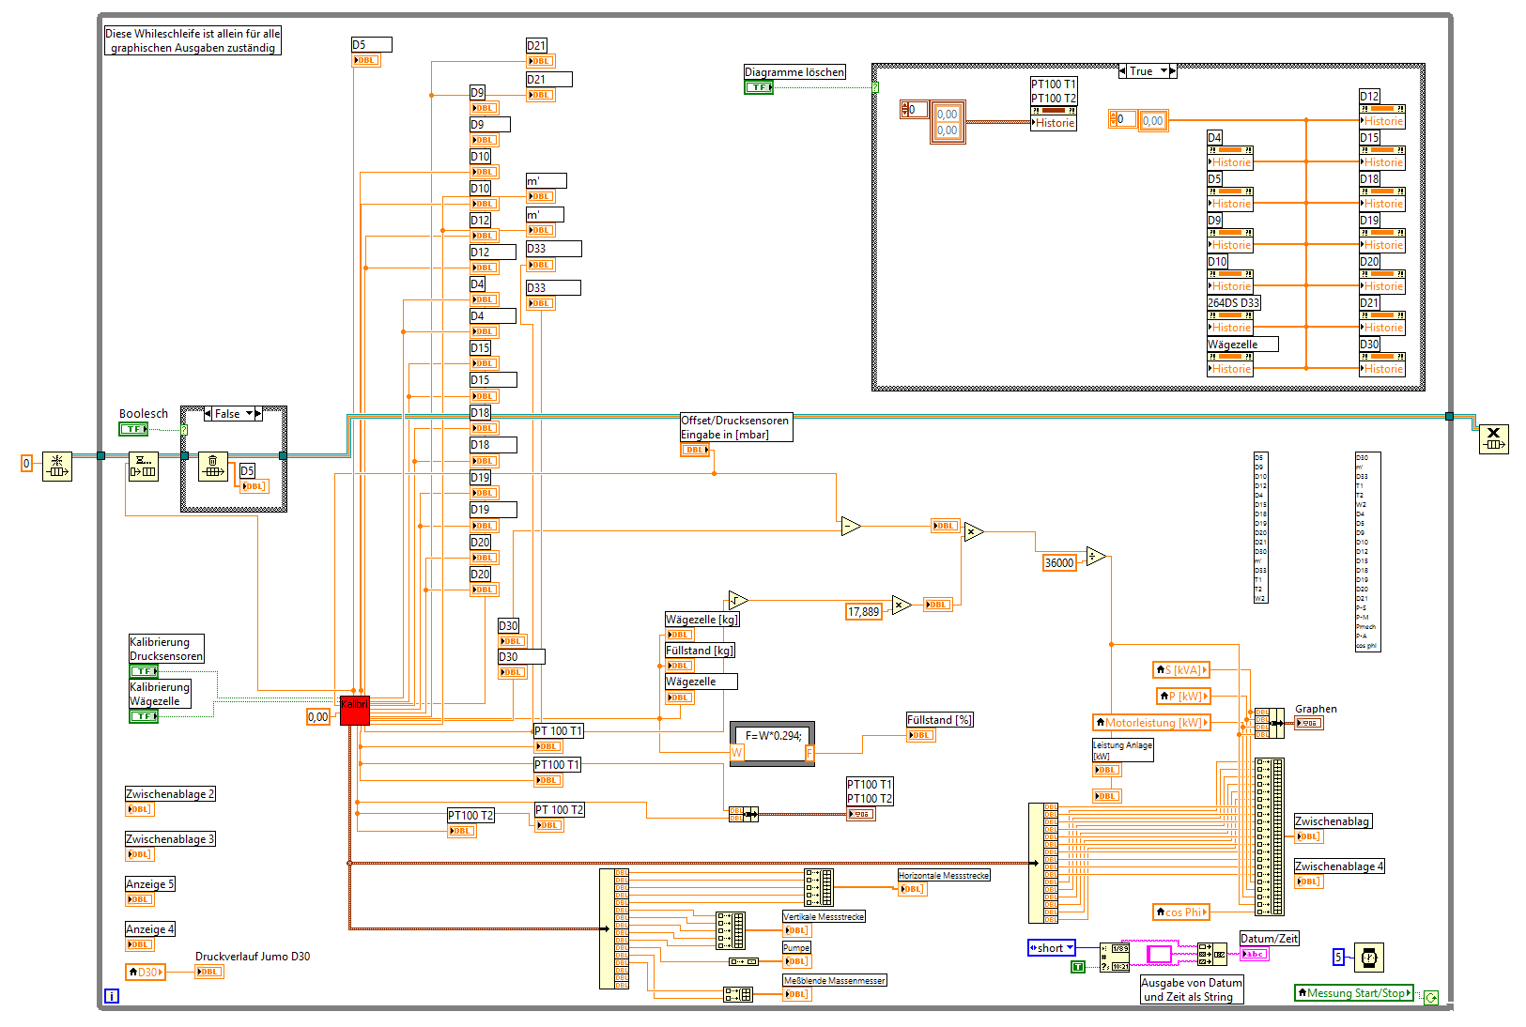Click the Divide function with the 36000 constant
This screenshot has width=1526, height=1027.
[x=1096, y=556]
